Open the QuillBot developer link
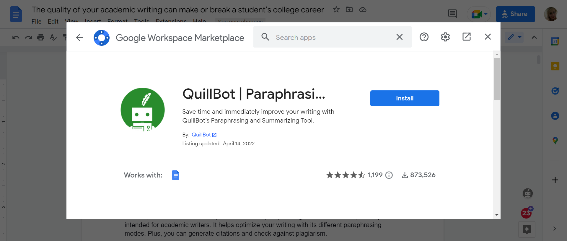This screenshot has height=241, width=567. pyautogui.click(x=204, y=135)
